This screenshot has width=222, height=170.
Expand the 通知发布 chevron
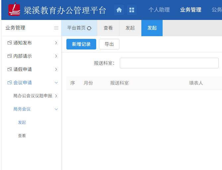[x=56, y=42]
